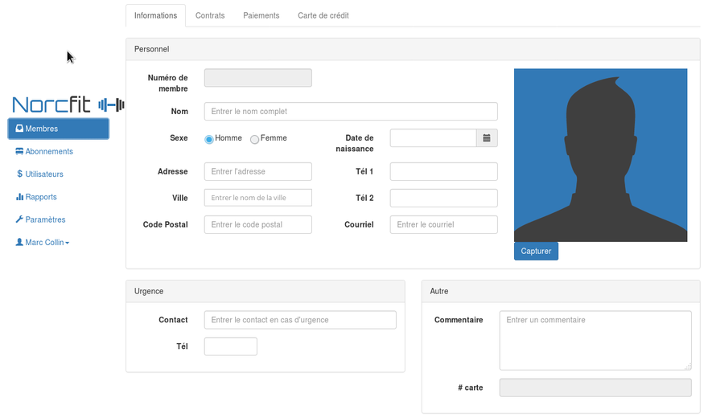Focus the Nom full name field
This screenshot has height=418, width=708.
pyautogui.click(x=351, y=112)
